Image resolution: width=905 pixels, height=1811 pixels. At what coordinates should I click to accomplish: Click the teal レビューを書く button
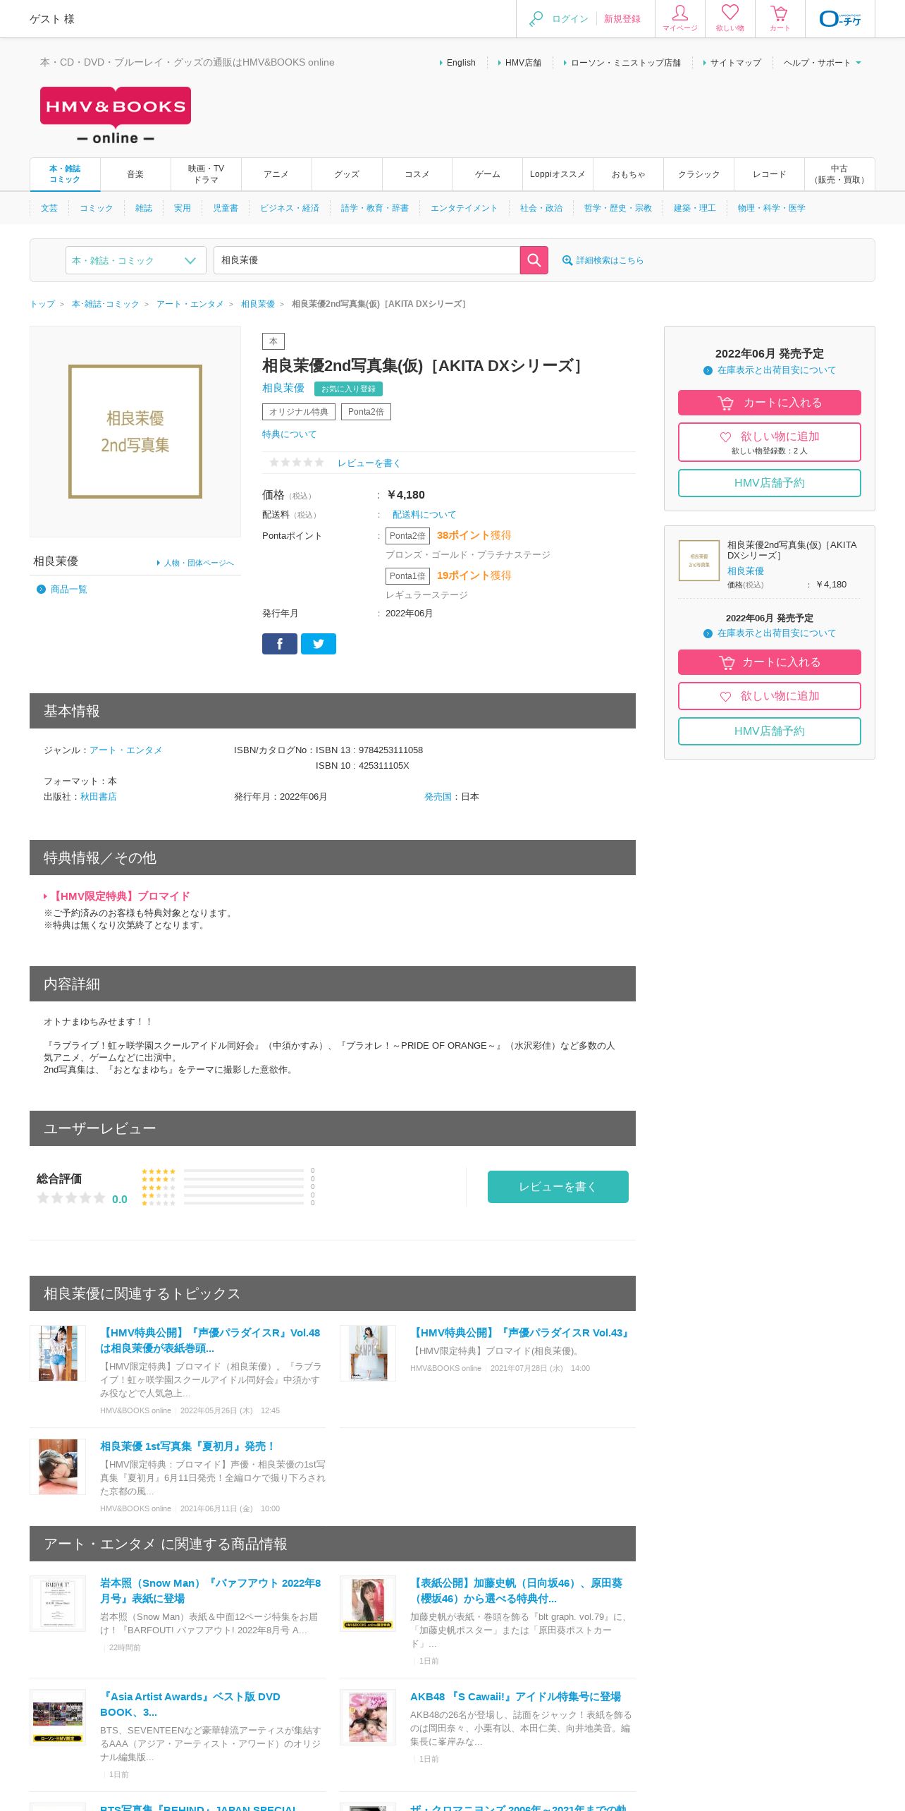[x=558, y=1187]
